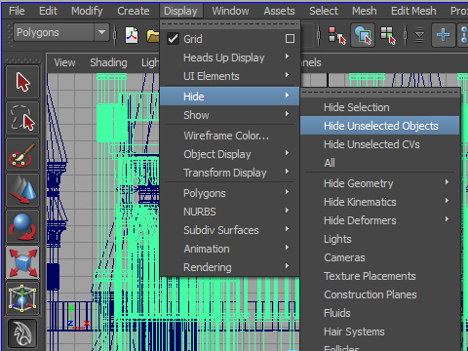This screenshot has width=468, height=351.
Task: Activate the Lasso Select tool
Action: point(22,118)
